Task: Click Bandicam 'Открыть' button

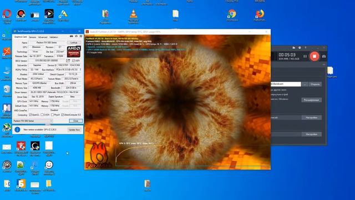Action: (315, 84)
